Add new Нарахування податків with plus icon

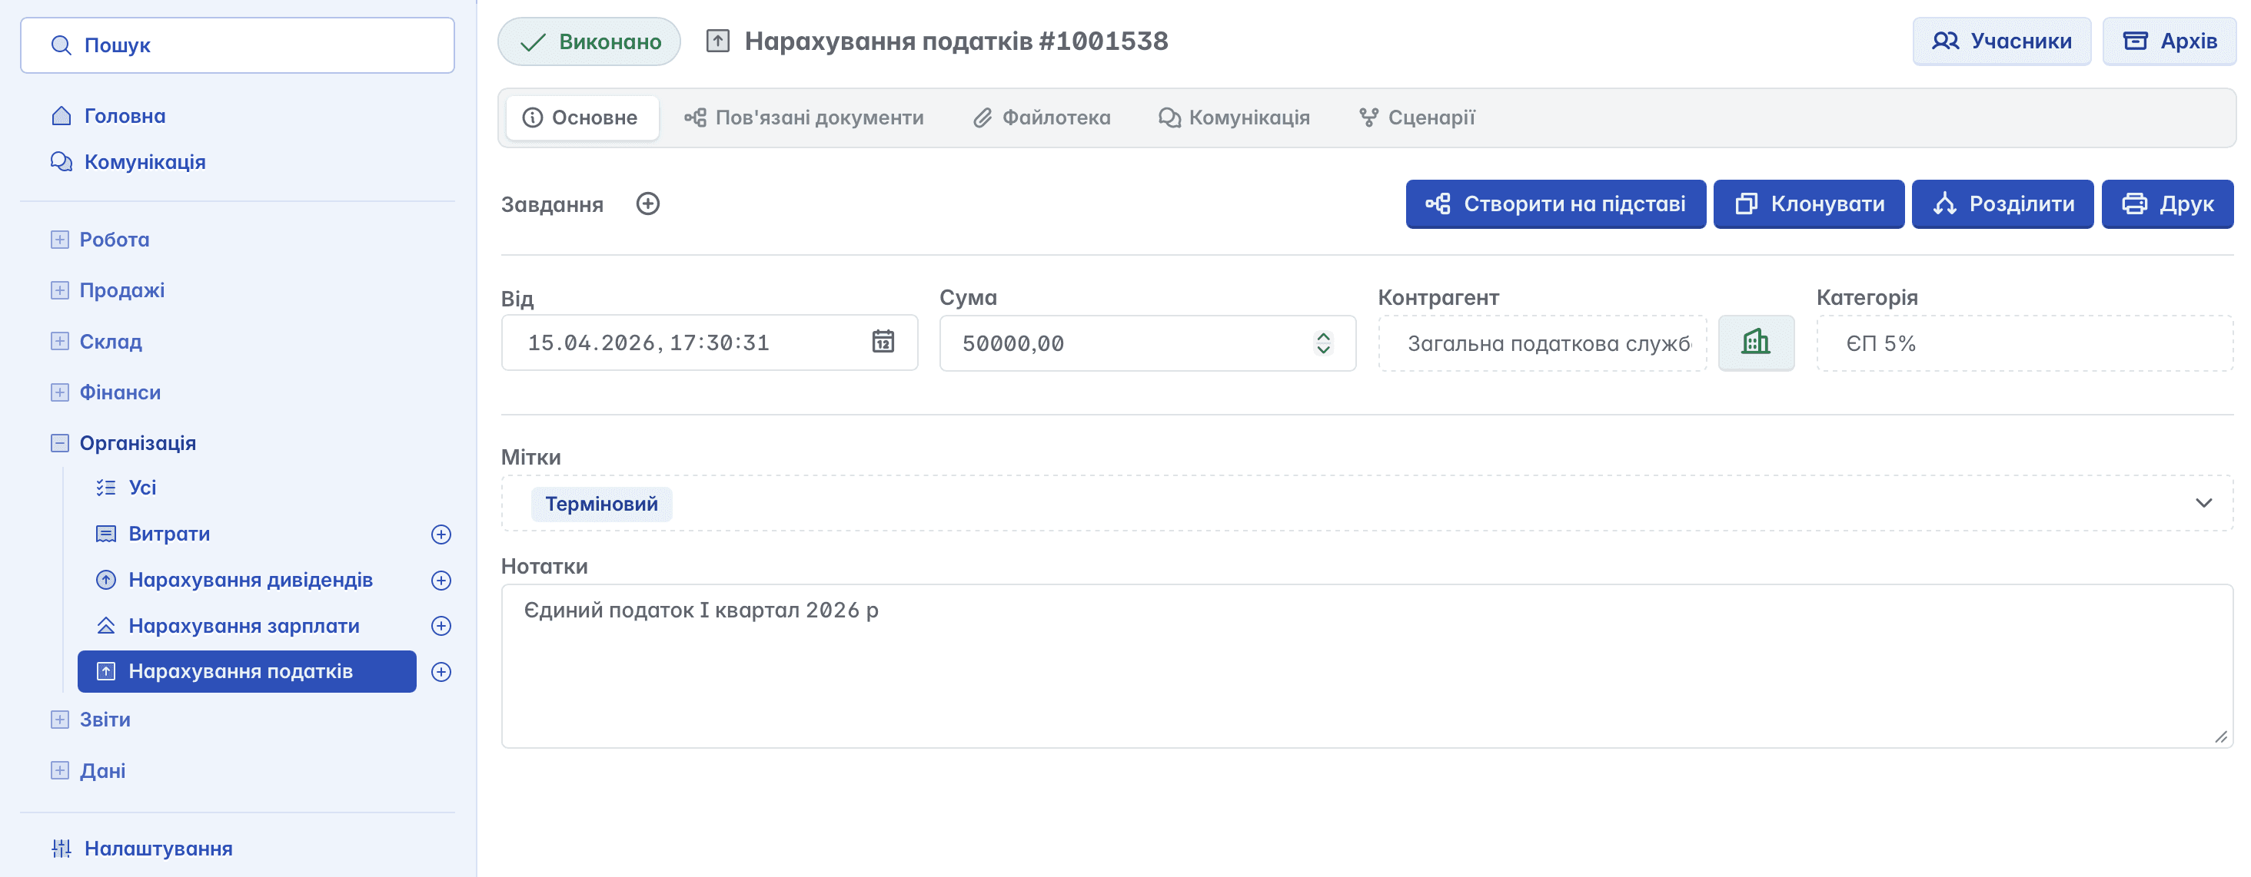441,672
